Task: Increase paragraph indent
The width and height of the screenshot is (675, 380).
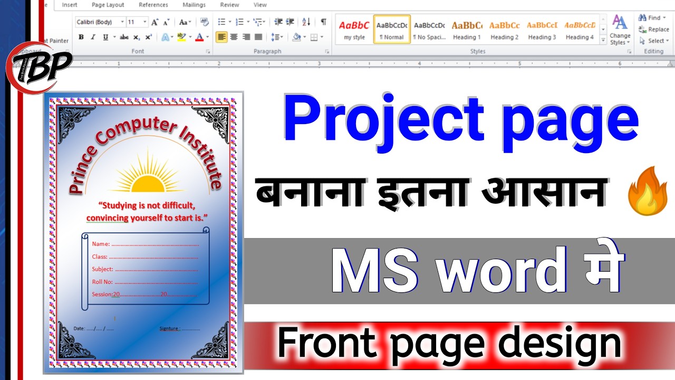Action: pyautogui.click(x=290, y=22)
